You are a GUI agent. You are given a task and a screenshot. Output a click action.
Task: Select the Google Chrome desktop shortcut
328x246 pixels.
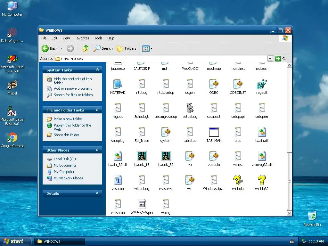[12, 140]
